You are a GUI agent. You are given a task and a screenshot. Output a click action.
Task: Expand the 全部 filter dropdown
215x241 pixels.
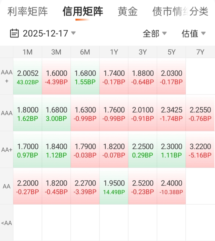155,33
